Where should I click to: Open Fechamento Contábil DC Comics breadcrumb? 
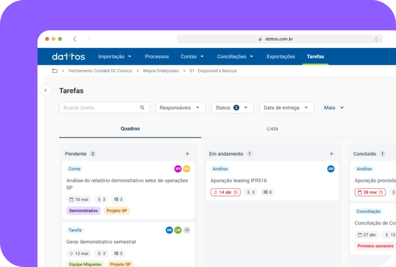100,71
